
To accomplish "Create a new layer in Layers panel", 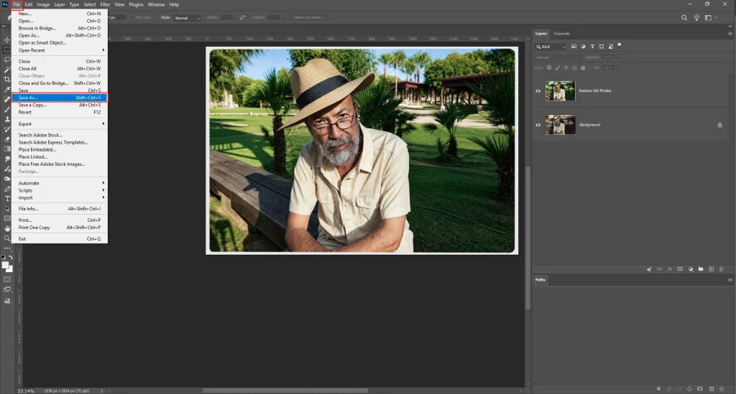I will (x=711, y=269).
